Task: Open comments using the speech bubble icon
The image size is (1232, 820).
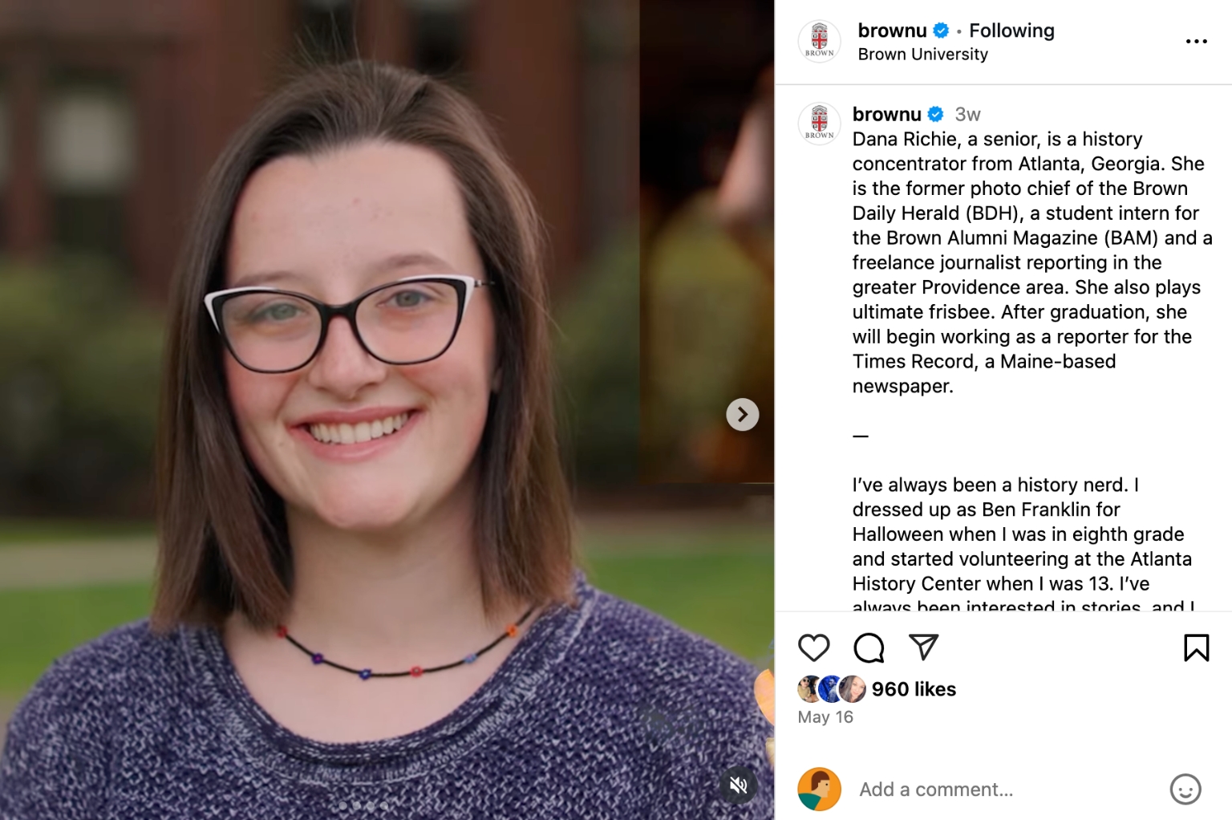Action: [869, 647]
